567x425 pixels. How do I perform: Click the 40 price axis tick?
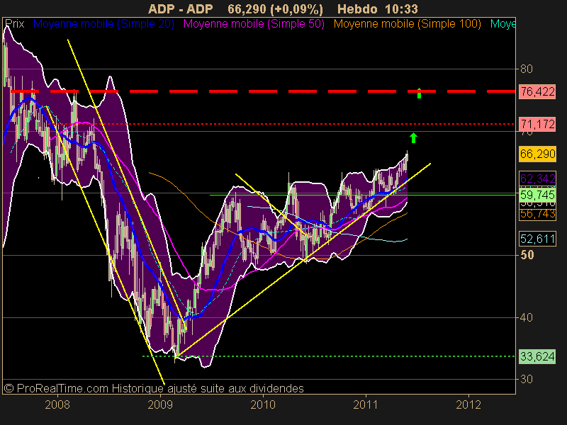(x=527, y=317)
